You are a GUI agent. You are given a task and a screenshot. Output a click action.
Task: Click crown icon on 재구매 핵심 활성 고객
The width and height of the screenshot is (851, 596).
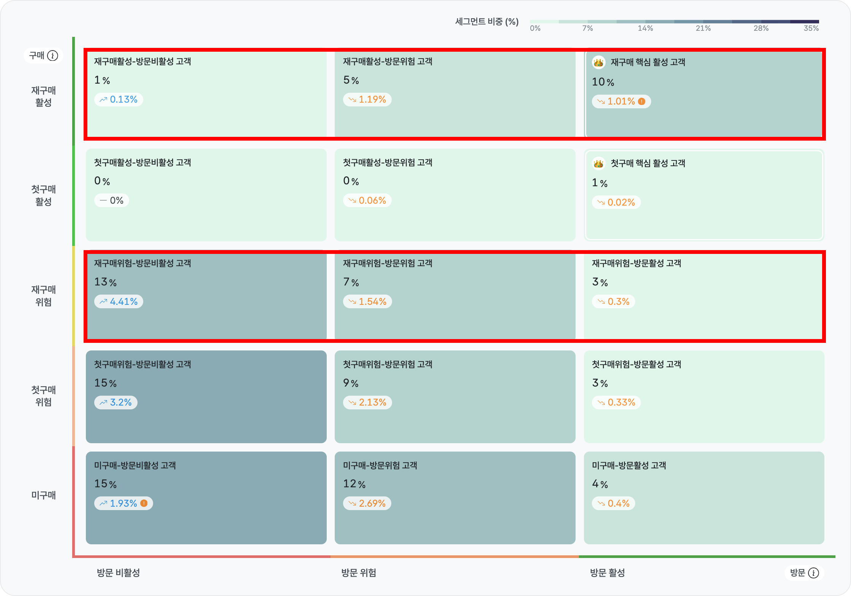(x=598, y=62)
